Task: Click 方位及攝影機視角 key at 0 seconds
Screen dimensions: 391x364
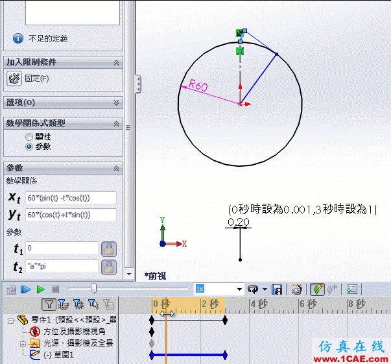Action: tap(152, 332)
